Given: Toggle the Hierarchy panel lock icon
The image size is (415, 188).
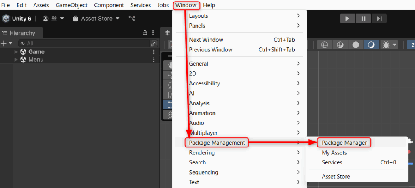Looking at the screenshot, I should coord(145,33).
